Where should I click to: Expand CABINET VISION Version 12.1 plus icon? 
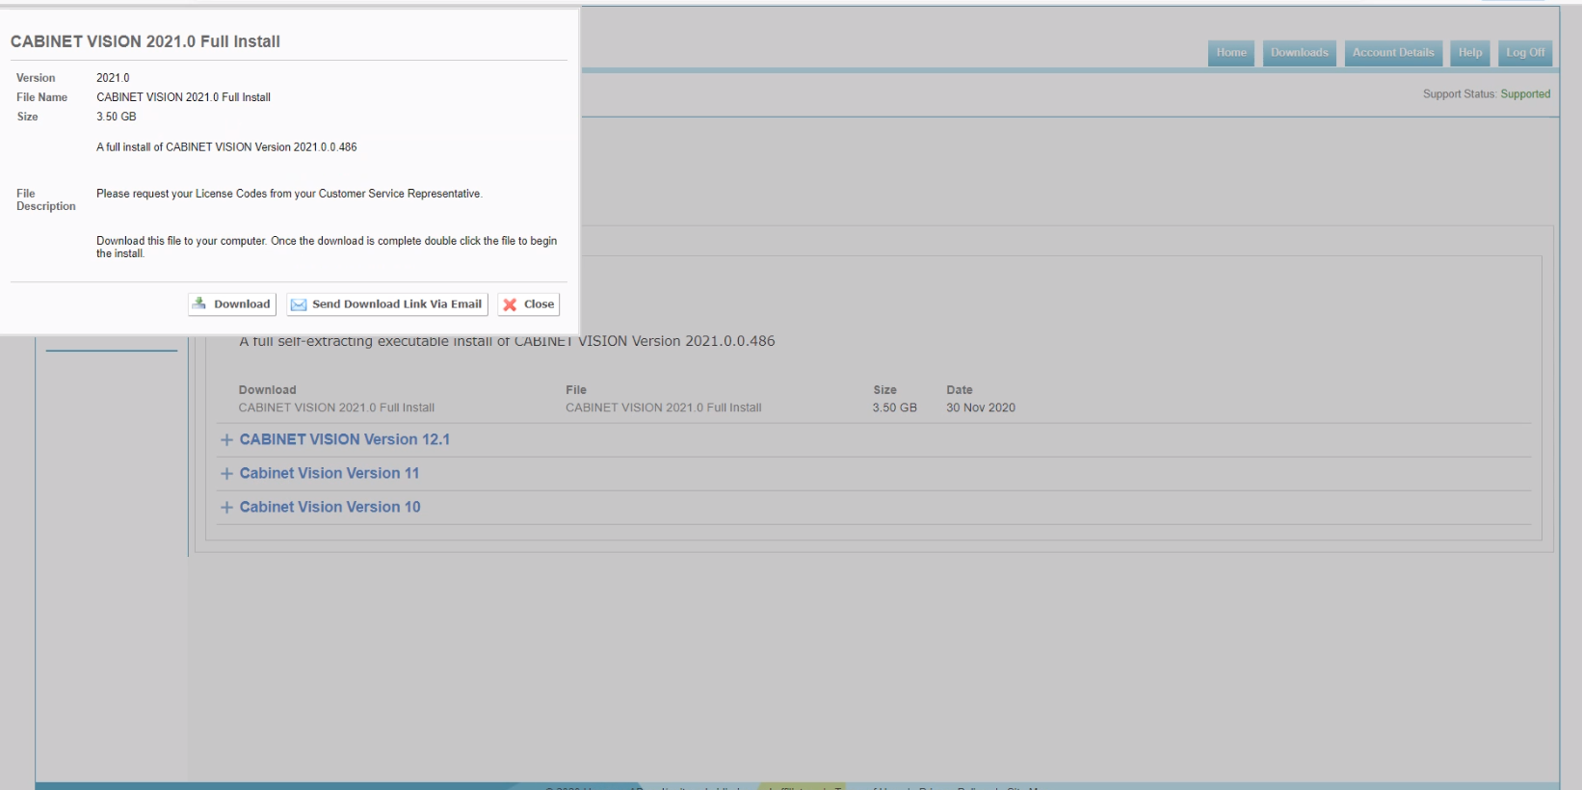point(226,439)
